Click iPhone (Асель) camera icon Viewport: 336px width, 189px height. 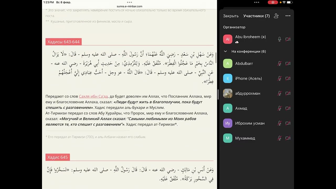point(288,78)
